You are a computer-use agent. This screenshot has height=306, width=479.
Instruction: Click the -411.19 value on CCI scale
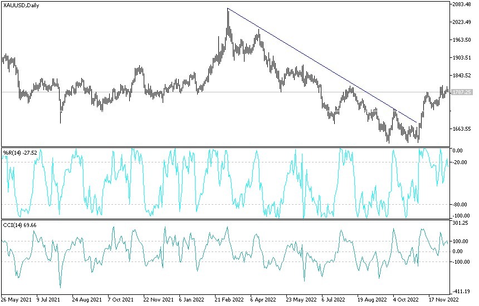coord(461,291)
